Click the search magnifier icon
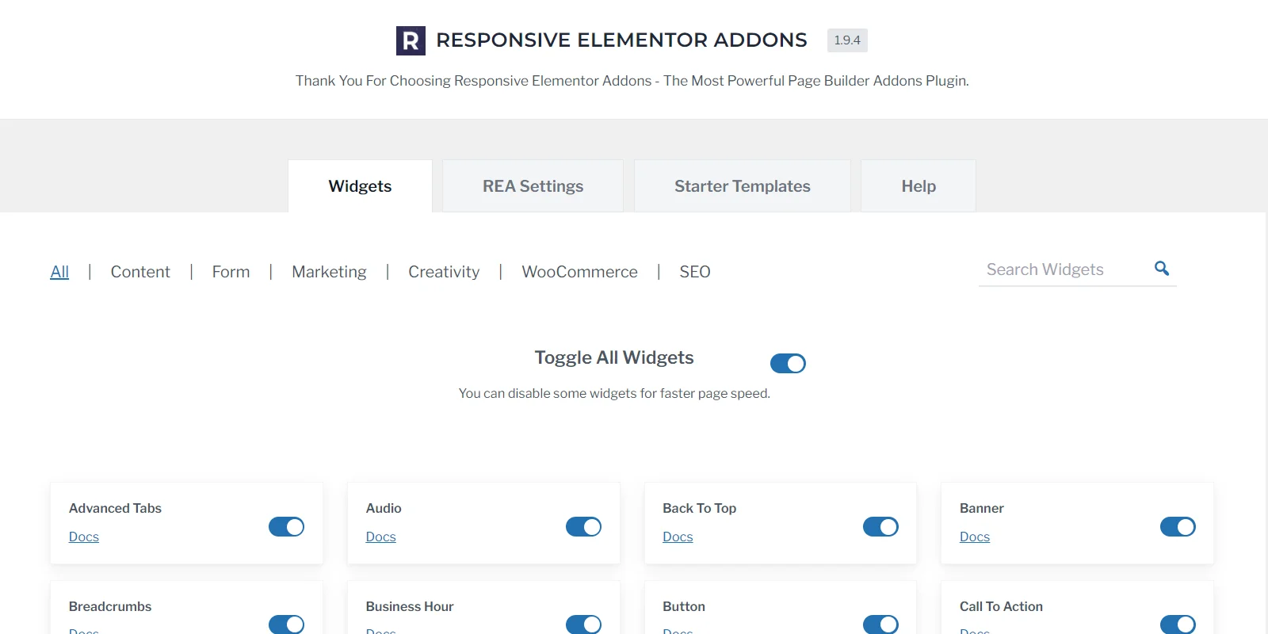1268x634 pixels. click(x=1162, y=269)
